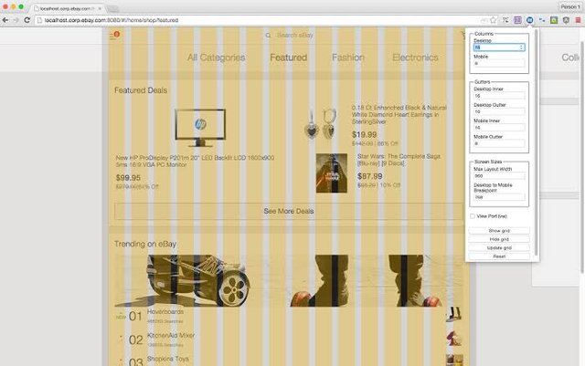Focus the Desktop to Mobile Breakpoint field
The image size is (585, 366).
click(x=499, y=197)
